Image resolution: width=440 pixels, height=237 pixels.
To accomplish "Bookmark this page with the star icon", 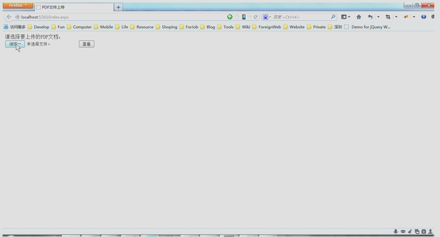I will (237, 17).
